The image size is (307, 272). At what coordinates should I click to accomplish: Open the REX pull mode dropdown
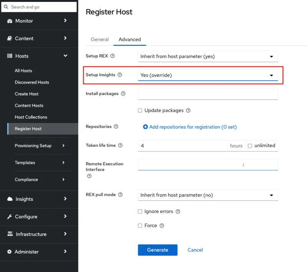point(208,195)
